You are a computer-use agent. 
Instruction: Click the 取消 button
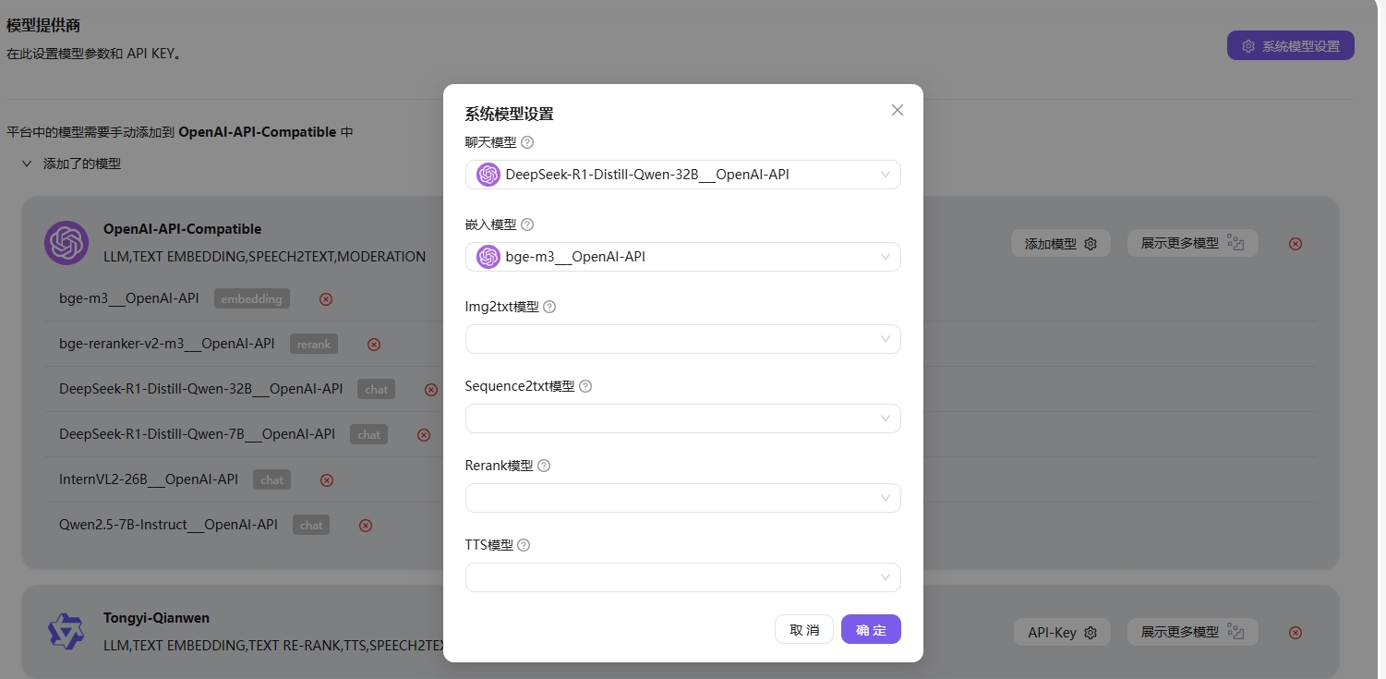(804, 629)
